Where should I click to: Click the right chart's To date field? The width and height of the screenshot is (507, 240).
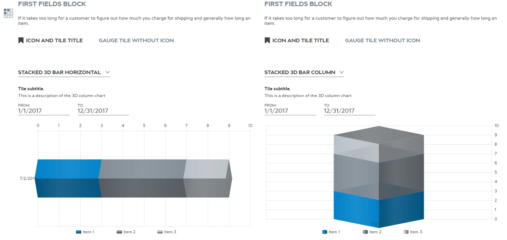click(349, 111)
